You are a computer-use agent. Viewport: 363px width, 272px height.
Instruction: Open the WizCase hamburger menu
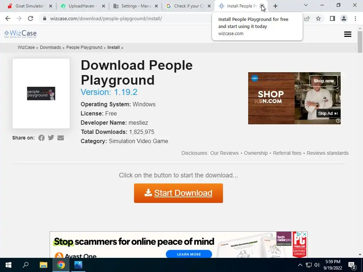(x=348, y=34)
